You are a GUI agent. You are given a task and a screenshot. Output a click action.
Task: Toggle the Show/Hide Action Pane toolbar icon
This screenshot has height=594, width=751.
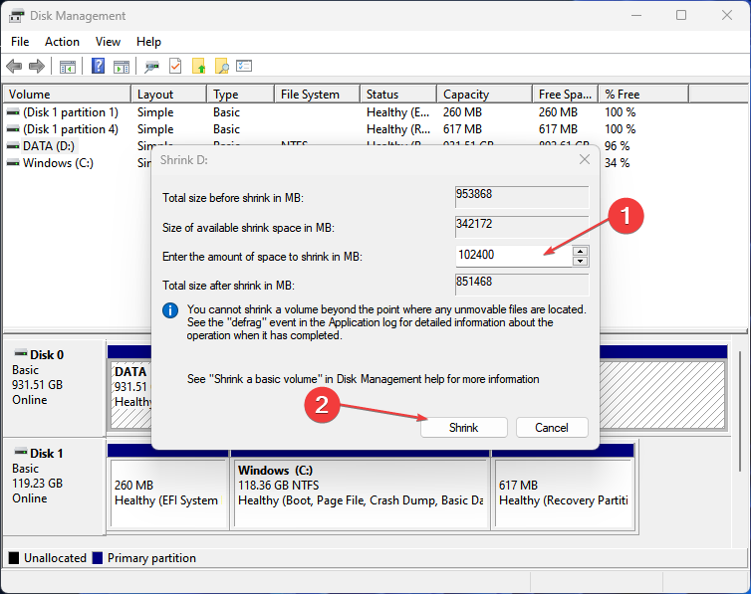pos(122,66)
